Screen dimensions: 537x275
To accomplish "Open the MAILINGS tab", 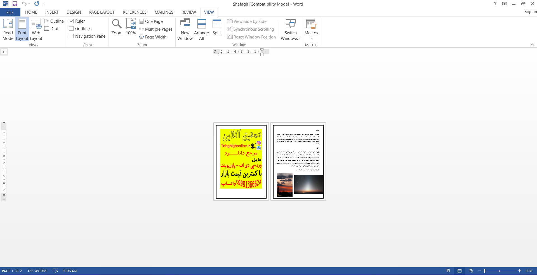I will [x=164, y=12].
